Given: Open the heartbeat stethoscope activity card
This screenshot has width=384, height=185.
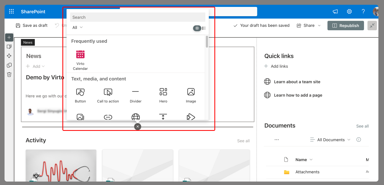Looking at the screenshot, I should pos(61,166).
